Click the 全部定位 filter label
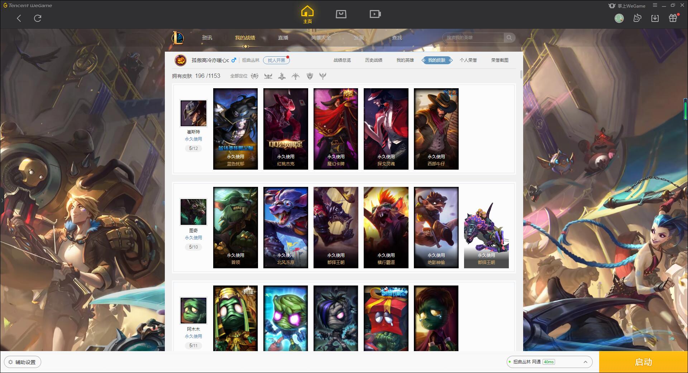 click(x=239, y=76)
